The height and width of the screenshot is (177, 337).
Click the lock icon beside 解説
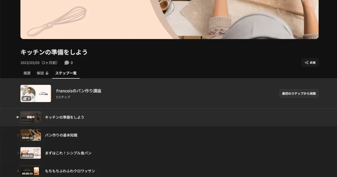click(47, 73)
